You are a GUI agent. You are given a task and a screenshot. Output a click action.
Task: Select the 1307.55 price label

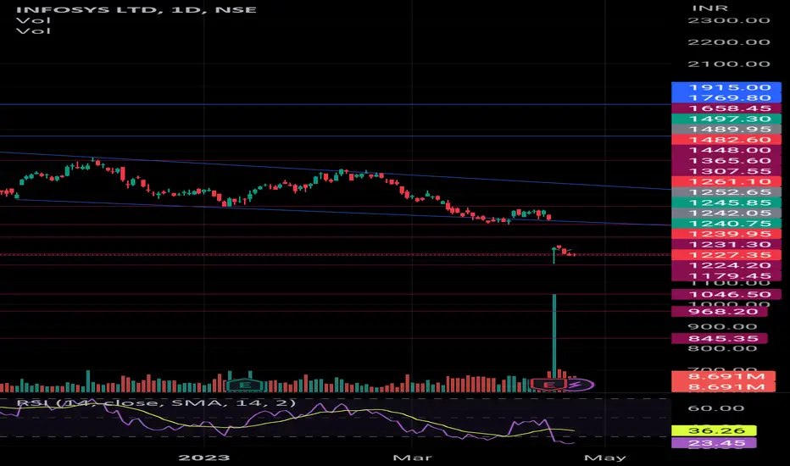[x=726, y=171]
